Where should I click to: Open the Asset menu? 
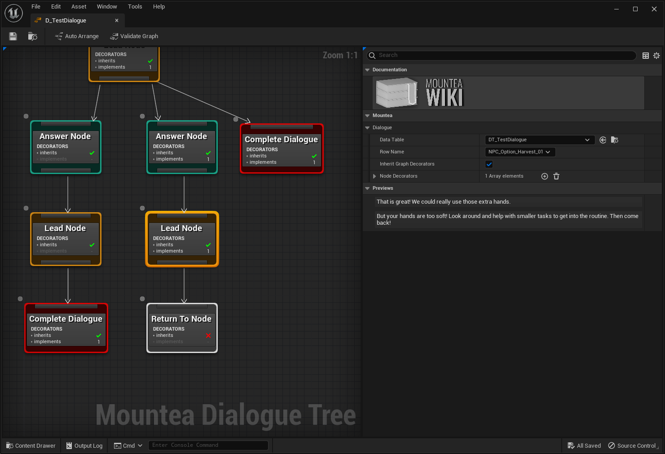pyautogui.click(x=79, y=7)
